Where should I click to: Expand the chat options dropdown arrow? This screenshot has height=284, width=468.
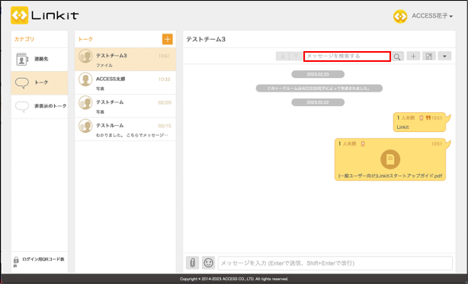point(444,56)
